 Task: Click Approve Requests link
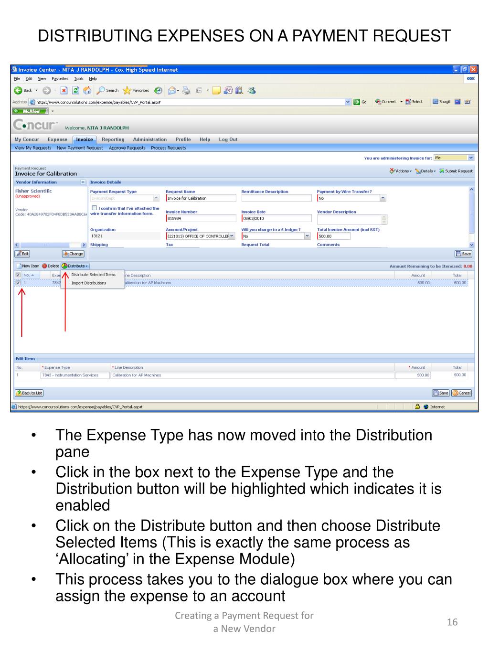pos(127,148)
